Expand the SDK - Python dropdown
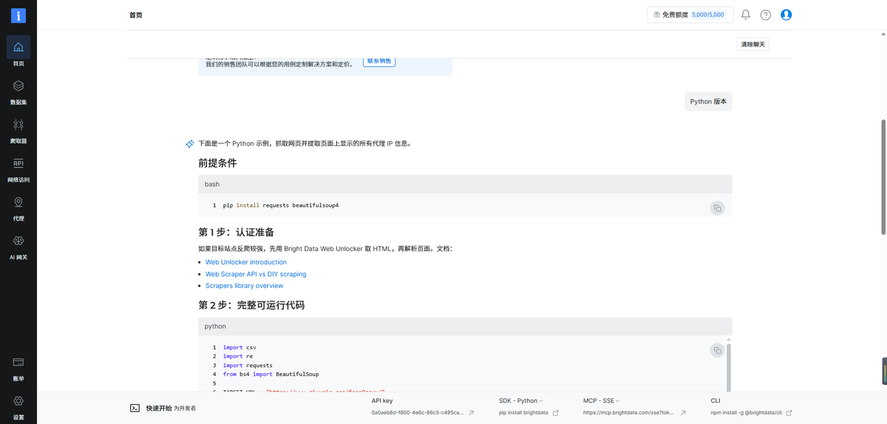The height and width of the screenshot is (424, 887). click(521, 400)
